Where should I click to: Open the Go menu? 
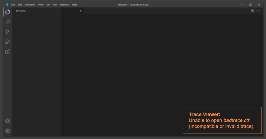click(x=48, y=5)
